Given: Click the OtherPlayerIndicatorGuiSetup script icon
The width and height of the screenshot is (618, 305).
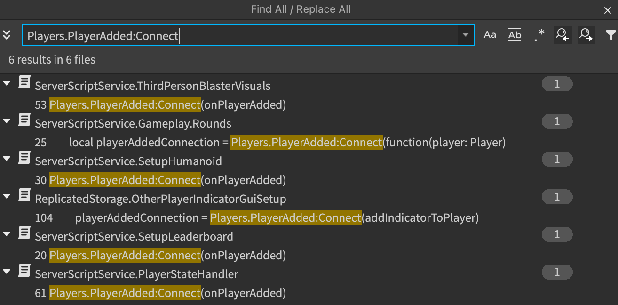Looking at the screenshot, I should pyautogui.click(x=24, y=195).
